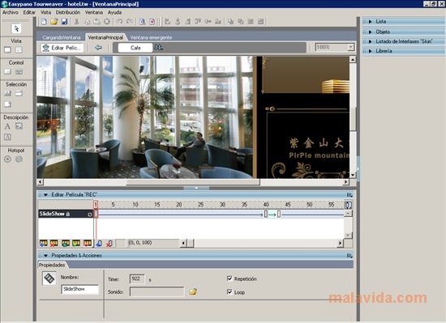Open Editar Película panel options menu
This screenshot has height=323, width=446.
(350, 195)
